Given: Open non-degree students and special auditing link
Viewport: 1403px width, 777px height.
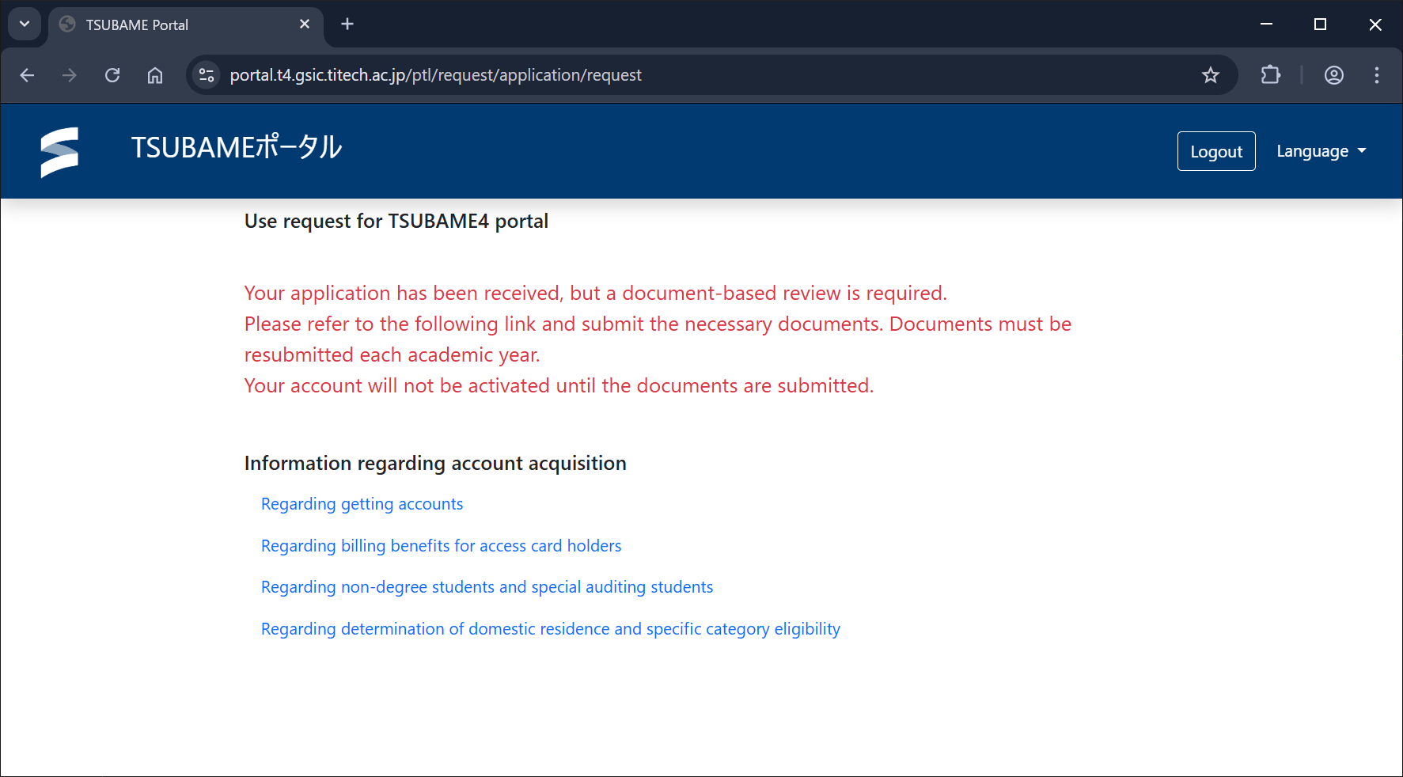Looking at the screenshot, I should pyautogui.click(x=487, y=587).
